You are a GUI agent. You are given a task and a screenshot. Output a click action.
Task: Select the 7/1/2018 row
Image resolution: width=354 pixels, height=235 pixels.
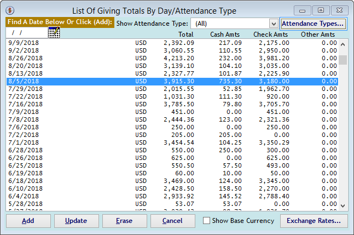pos(172,143)
